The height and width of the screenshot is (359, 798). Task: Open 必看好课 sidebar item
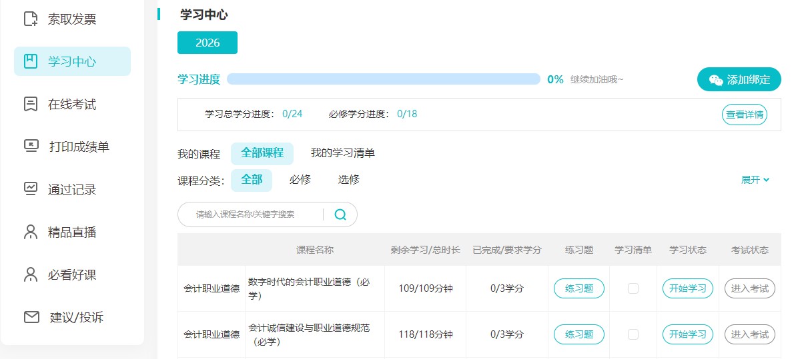72,274
